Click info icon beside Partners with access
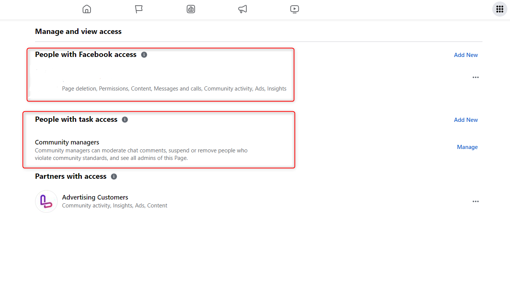 pos(114,177)
